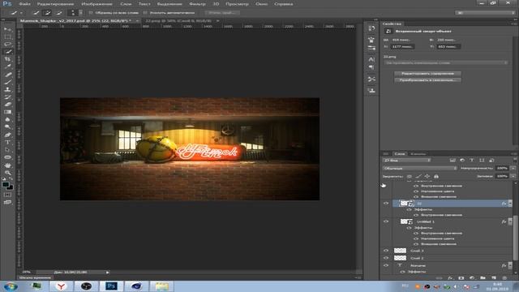This screenshot has height=292, width=519.
Task: Select the Quick Selection tool in toolbox
Action: pyautogui.click(x=7, y=52)
